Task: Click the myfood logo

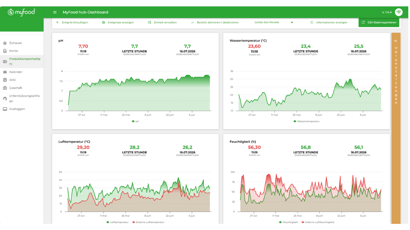Action: [22, 12]
